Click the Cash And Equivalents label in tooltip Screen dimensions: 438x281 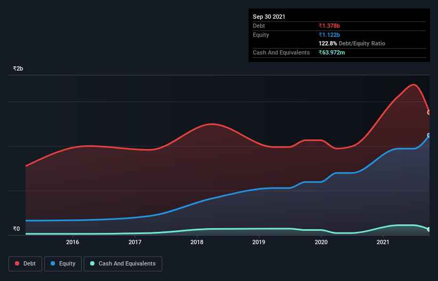click(281, 52)
